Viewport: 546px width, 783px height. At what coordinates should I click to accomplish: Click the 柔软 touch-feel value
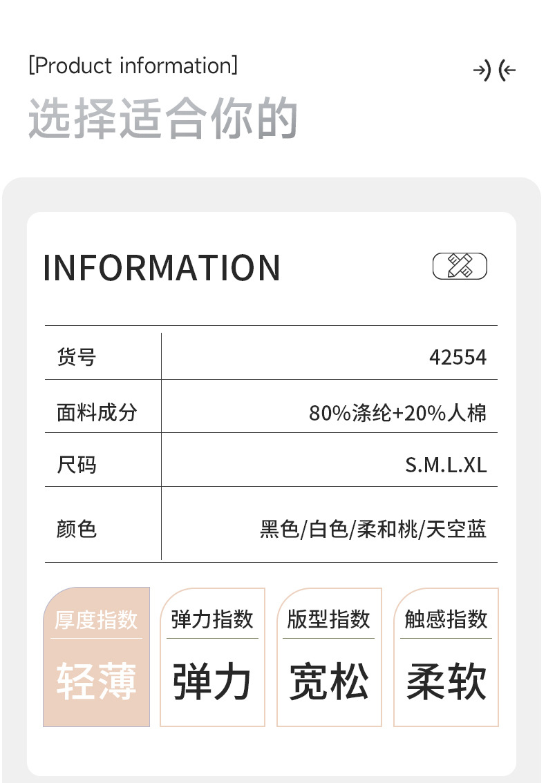click(446, 681)
